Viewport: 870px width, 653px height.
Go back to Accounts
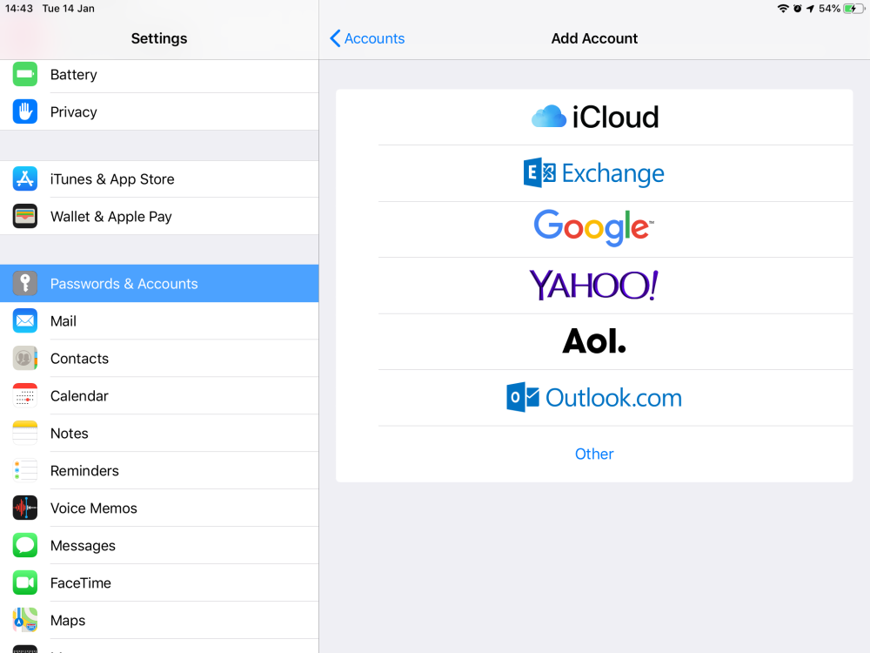pyautogui.click(x=367, y=38)
